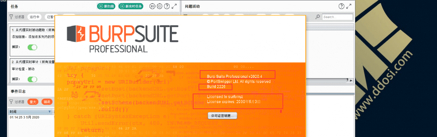The width and height of the screenshot is (437, 137).
Task: Click the magnifier icon in 问题活动
Action: 318,17
